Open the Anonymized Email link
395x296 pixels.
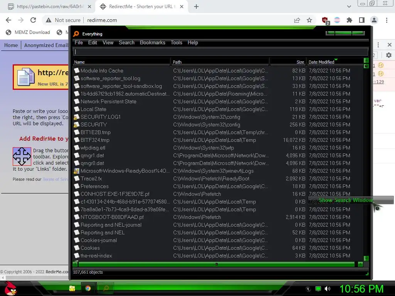click(x=46, y=45)
